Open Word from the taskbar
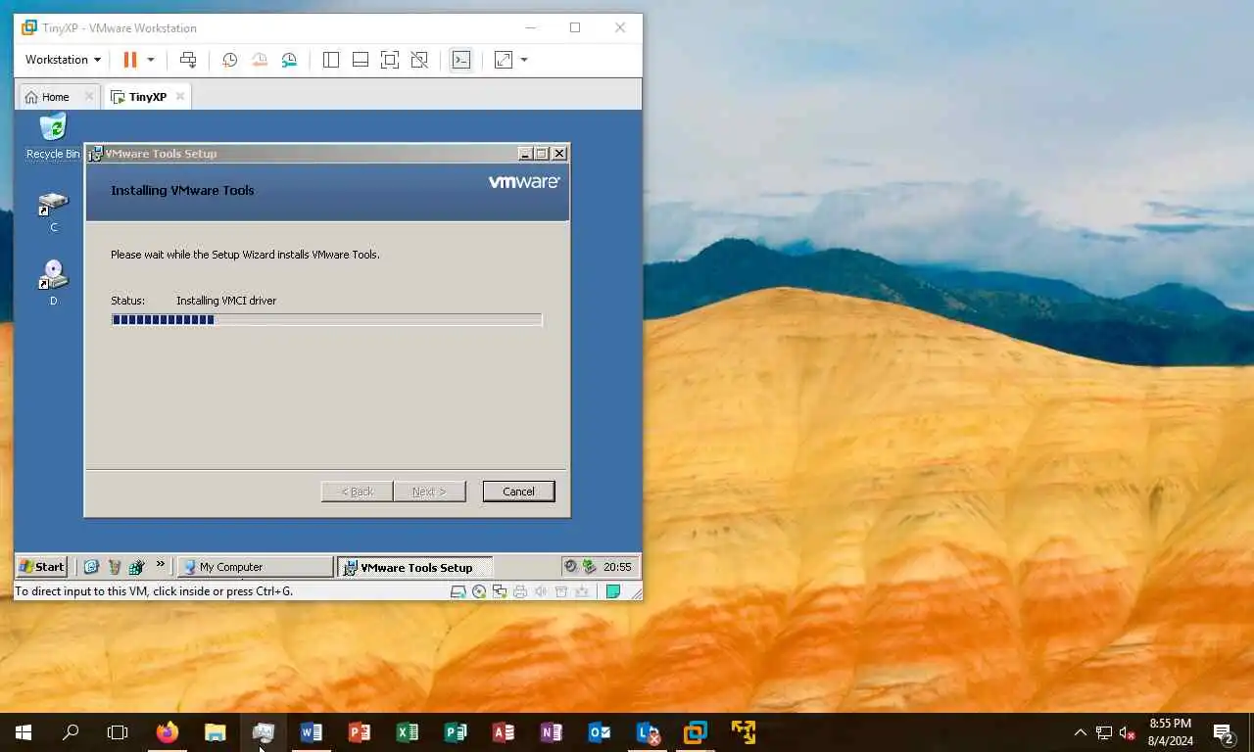The image size is (1254, 752). click(311, 732)
